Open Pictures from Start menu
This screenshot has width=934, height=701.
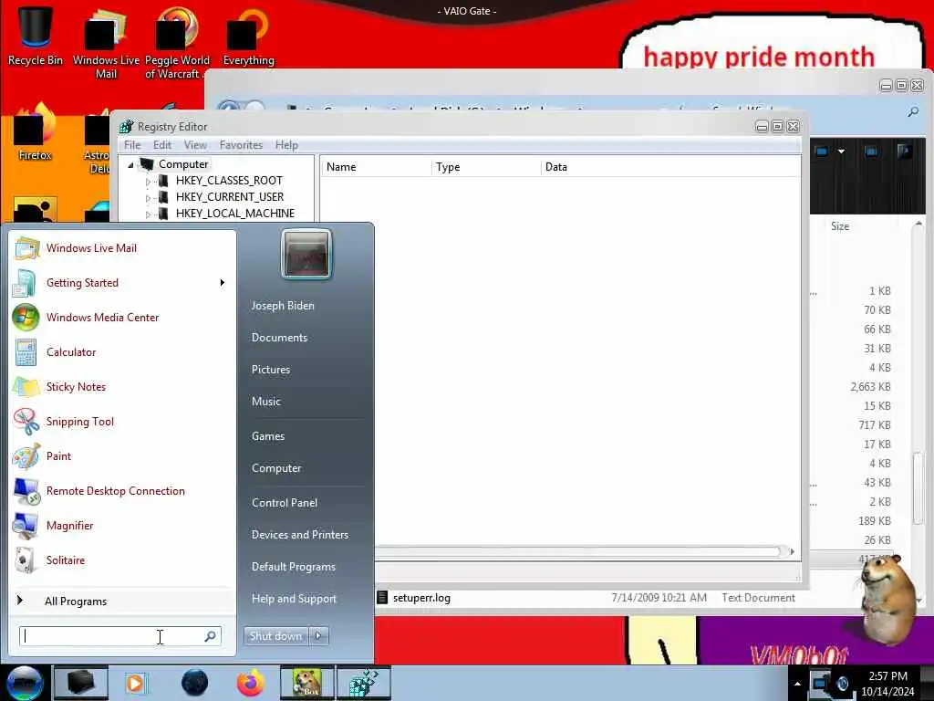point(271,370)
